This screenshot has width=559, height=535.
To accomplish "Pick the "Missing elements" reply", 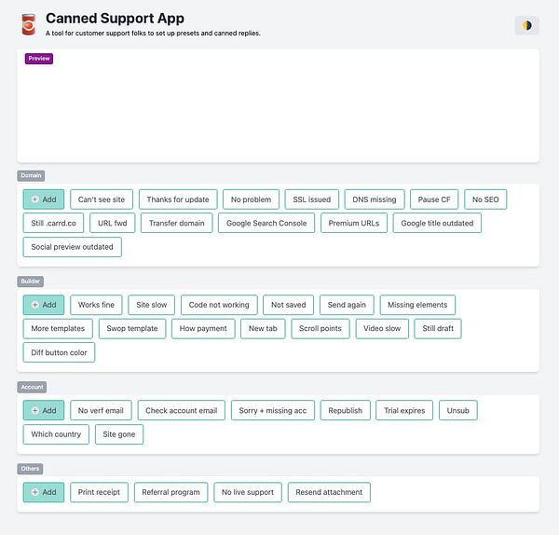I will (417, 305).
